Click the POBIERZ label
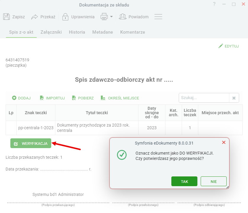Image resolution: width=248 pixels, height=213 pixels. [86, 98]
